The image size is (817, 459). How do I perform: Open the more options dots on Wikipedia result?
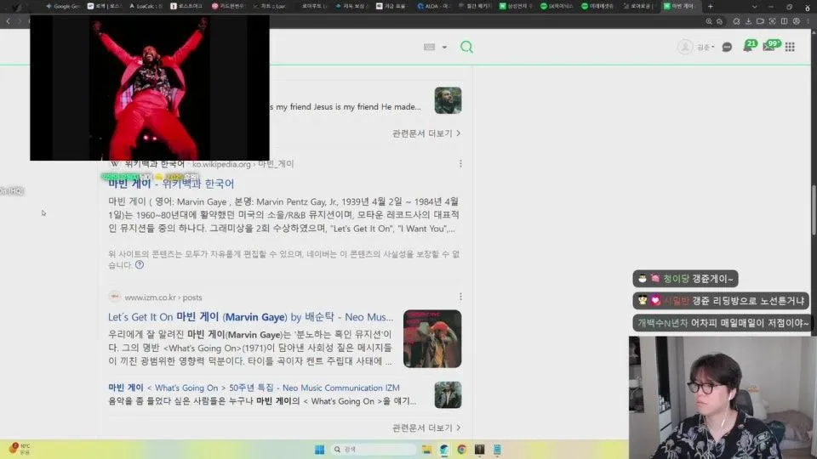tap(460, 164)
